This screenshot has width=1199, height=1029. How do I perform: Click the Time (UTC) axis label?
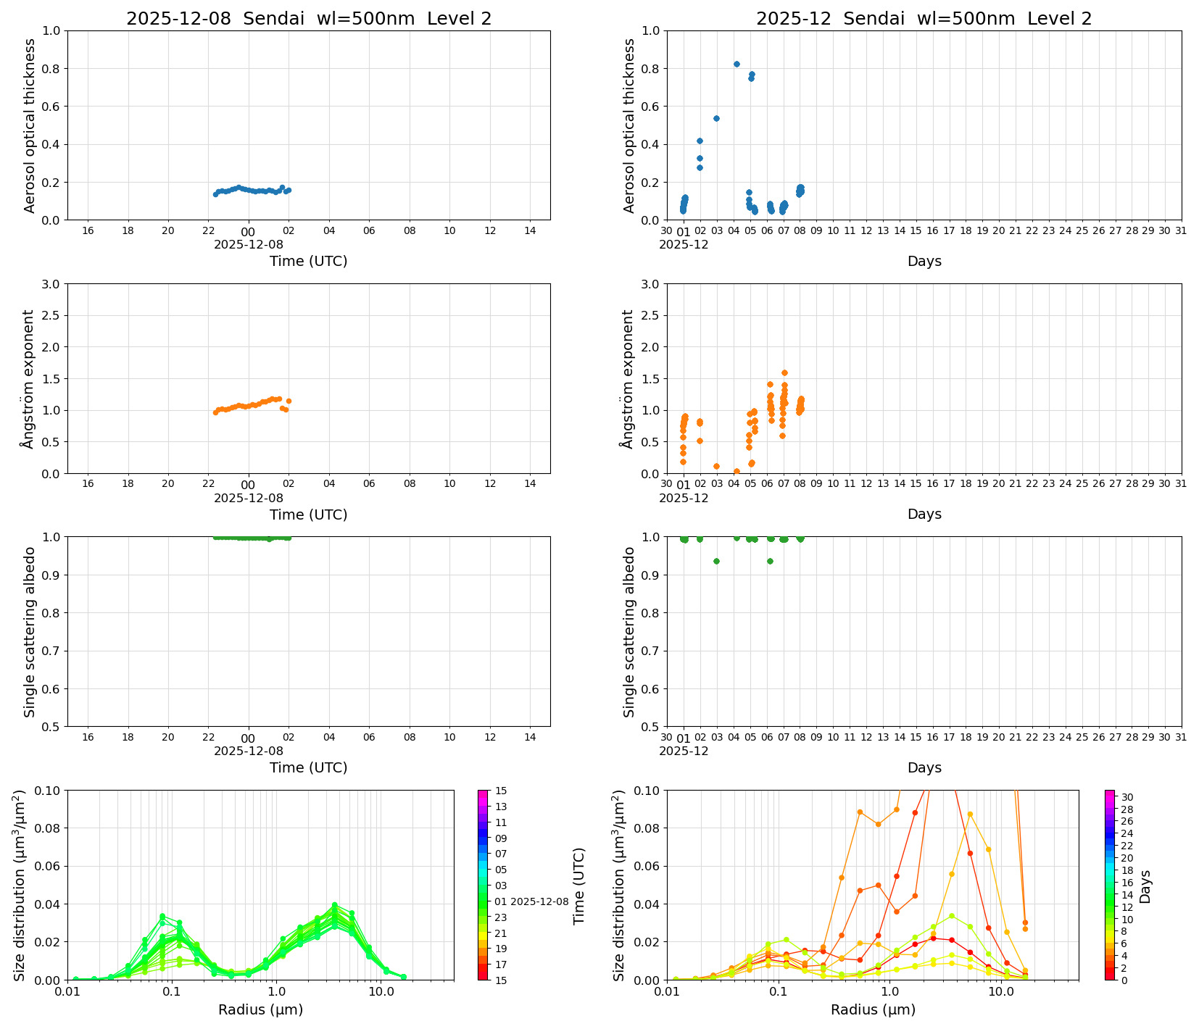(x=307, y=261)
